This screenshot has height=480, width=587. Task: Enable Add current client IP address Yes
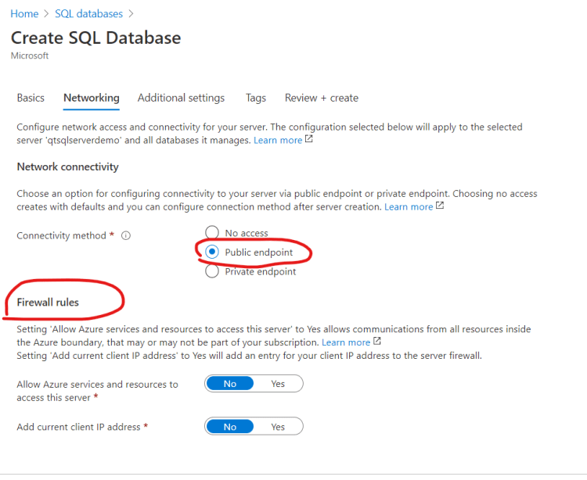278,427
